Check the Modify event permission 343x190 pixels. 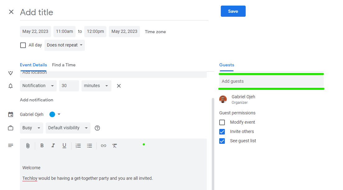point(222,122)
